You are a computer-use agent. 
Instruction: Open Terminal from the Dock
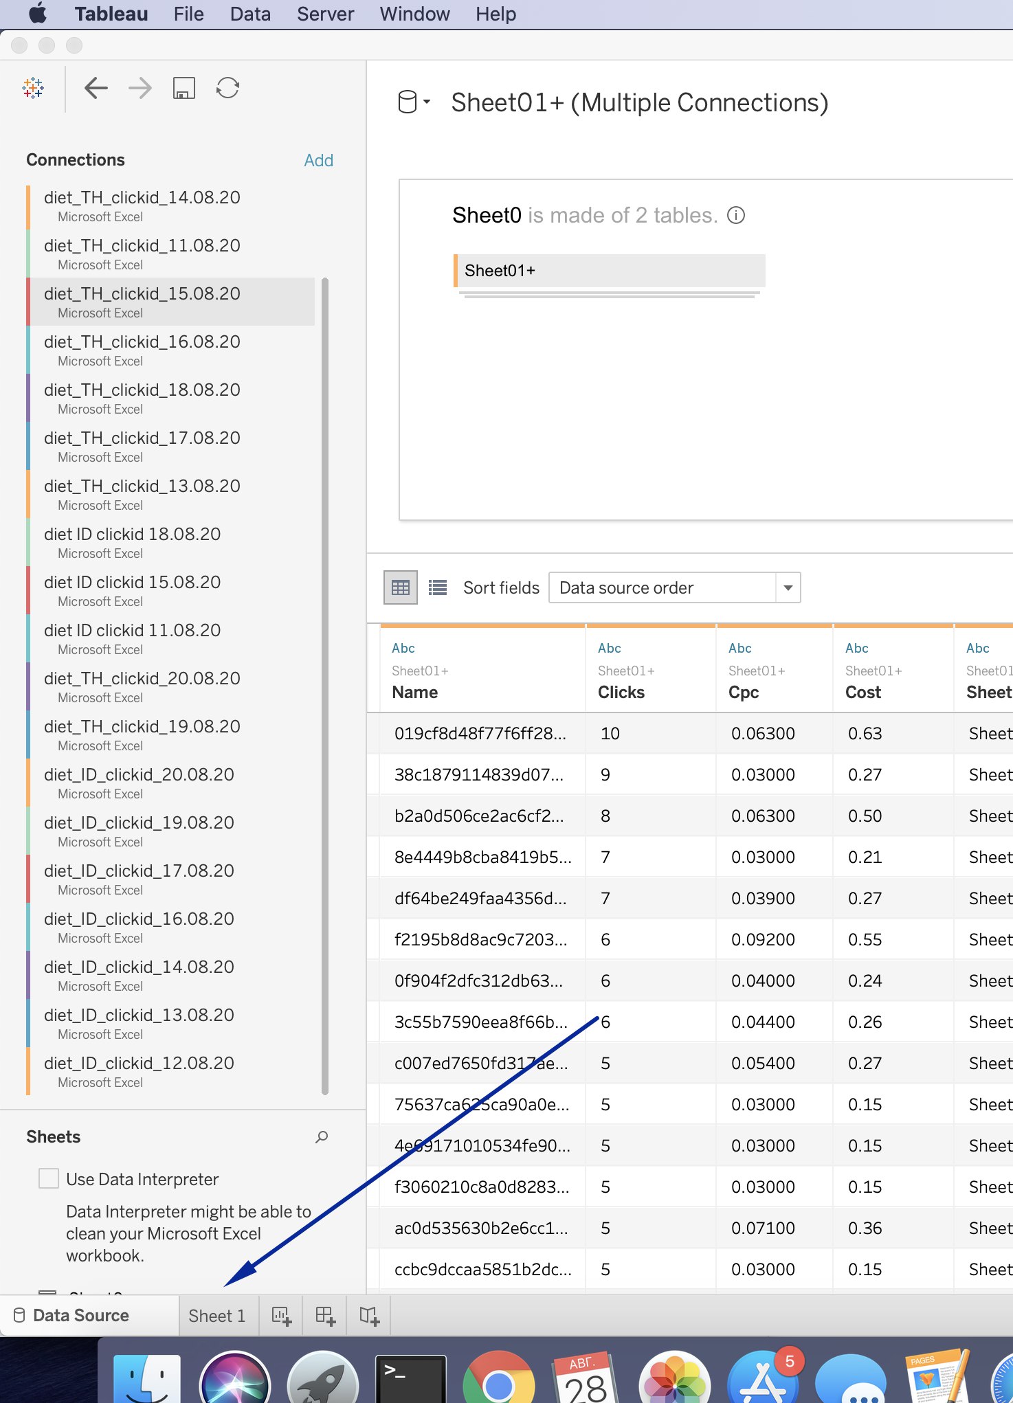(411, 1378)
